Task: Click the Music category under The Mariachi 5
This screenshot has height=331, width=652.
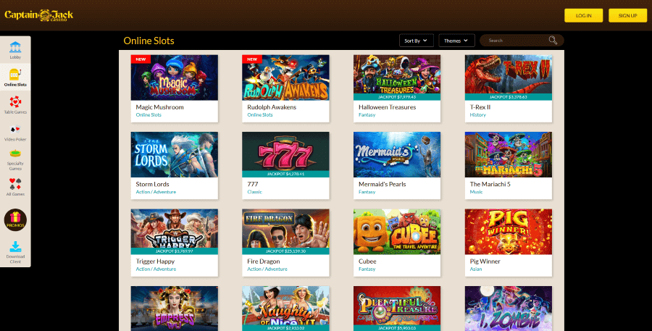Action: coord(476,192)
